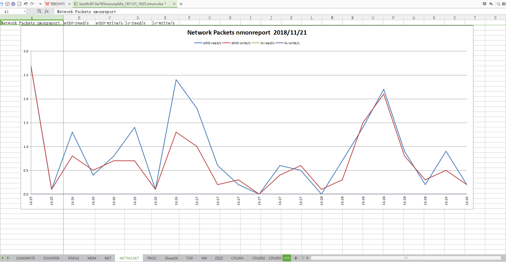Select cell containing lo-write/s
The height and width of the screenshot is (262, 506).
[165, 23]
